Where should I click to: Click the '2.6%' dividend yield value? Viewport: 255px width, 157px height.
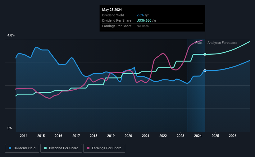coord(140,15)
